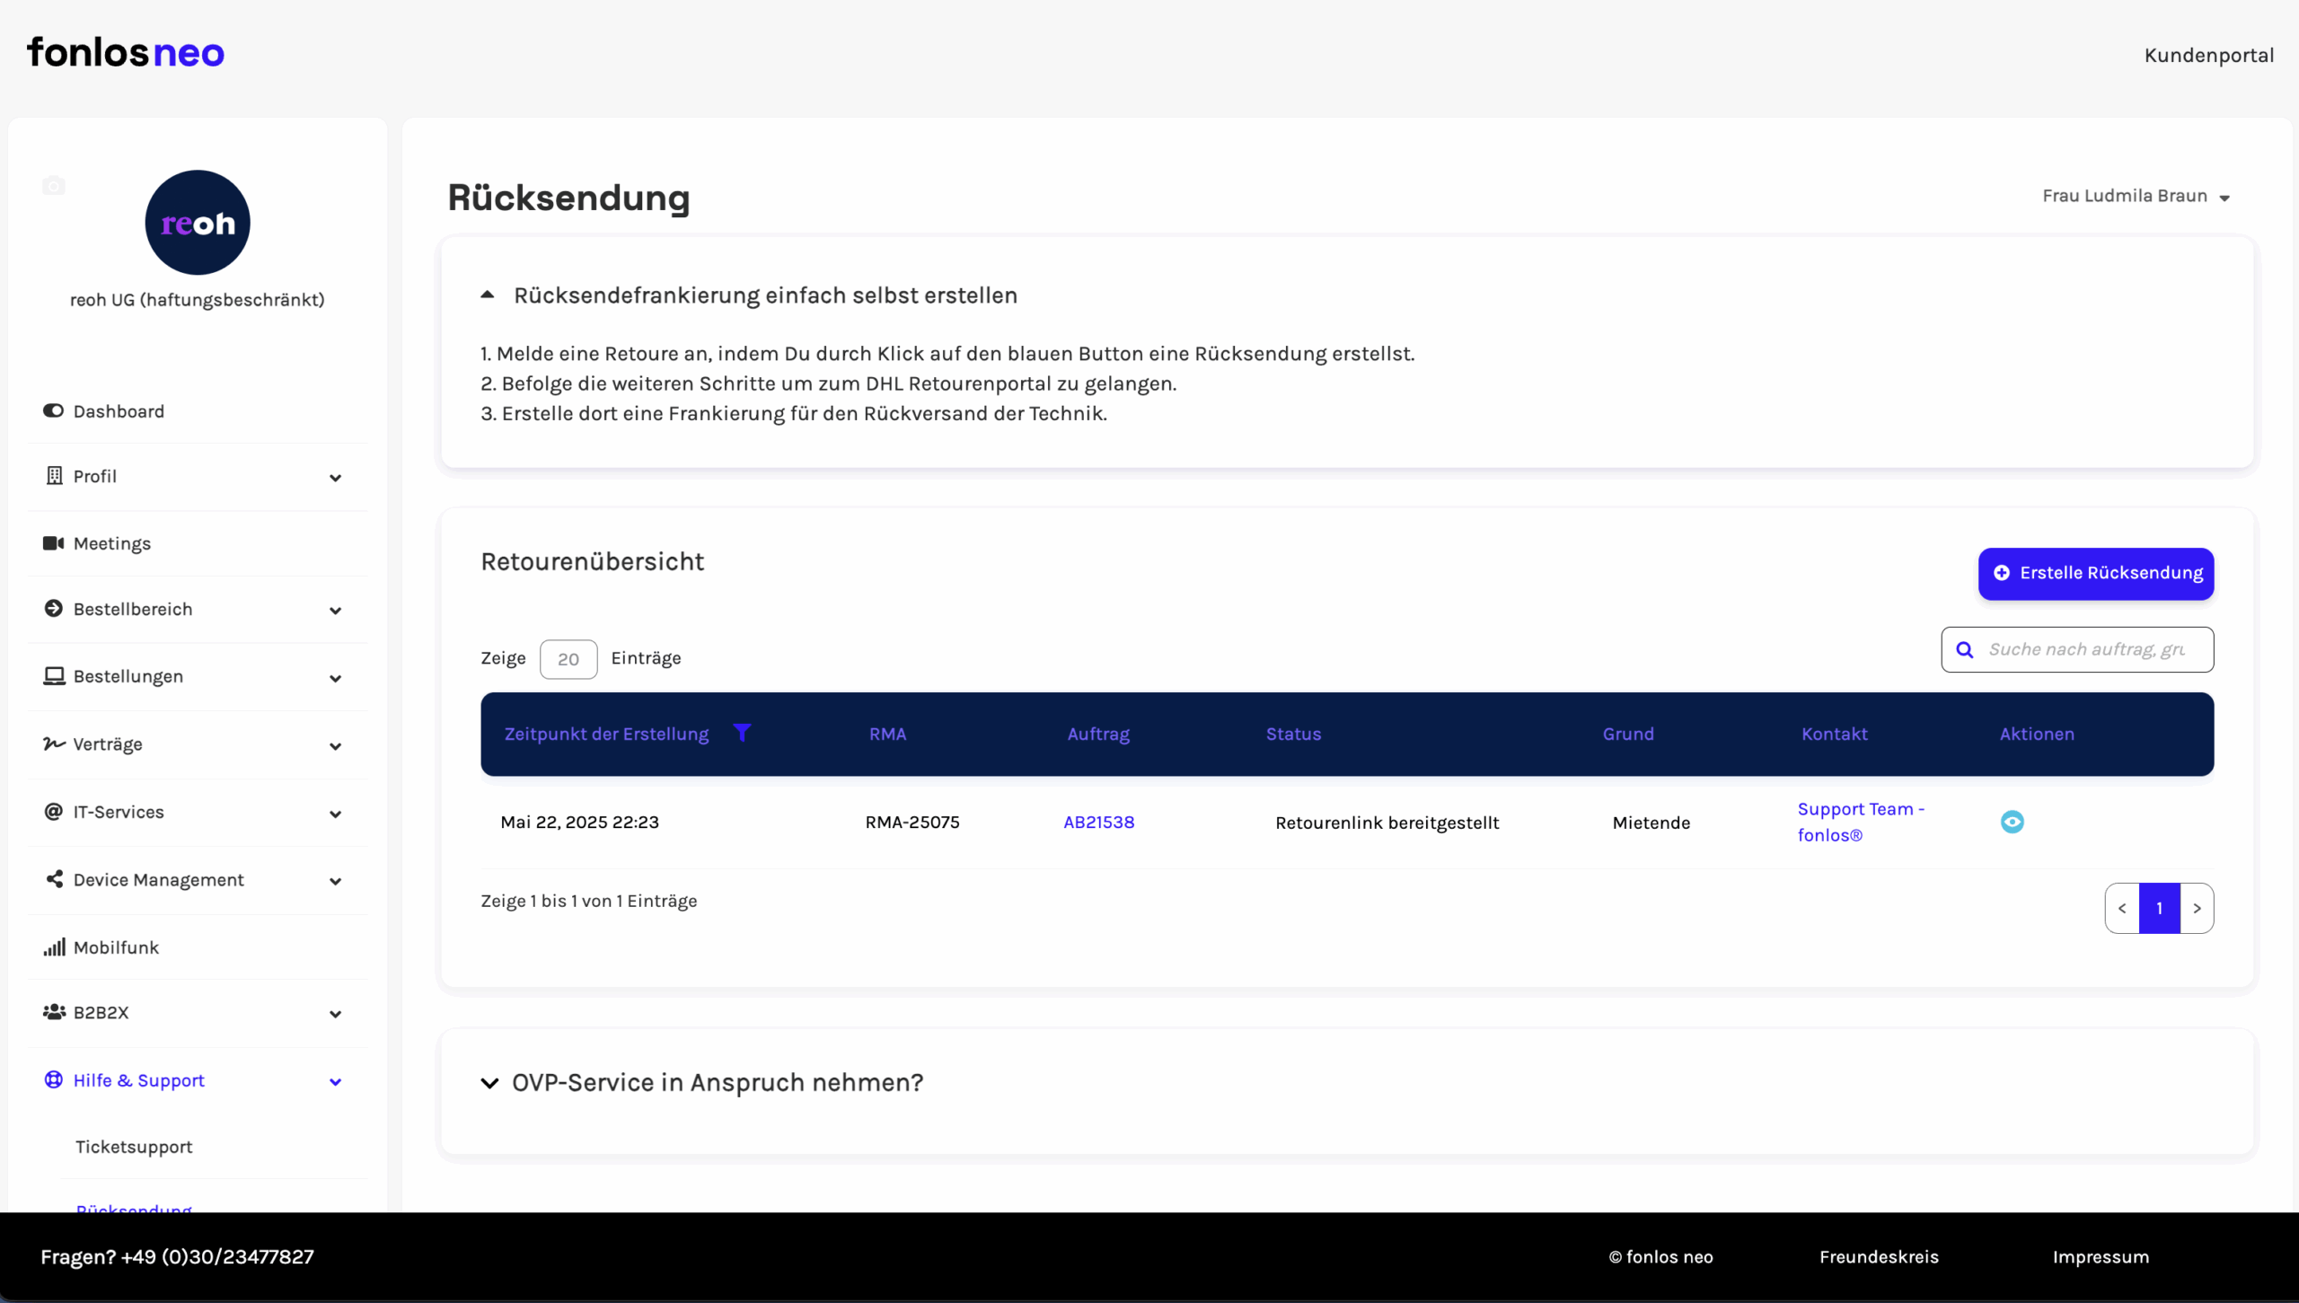Click the Mietende reason cell
This screenshot has width=2299, height=1303.
(1651, 823)
